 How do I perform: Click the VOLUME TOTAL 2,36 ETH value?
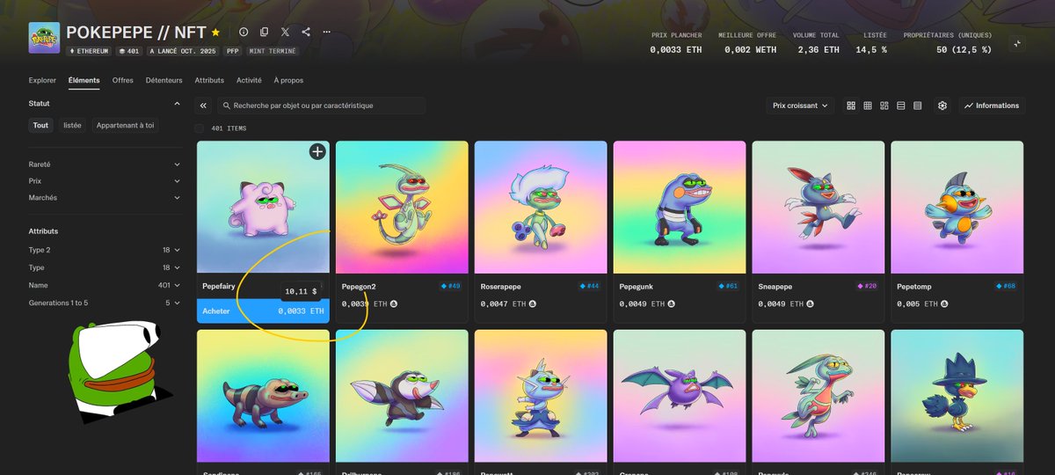tap(818, 50)
